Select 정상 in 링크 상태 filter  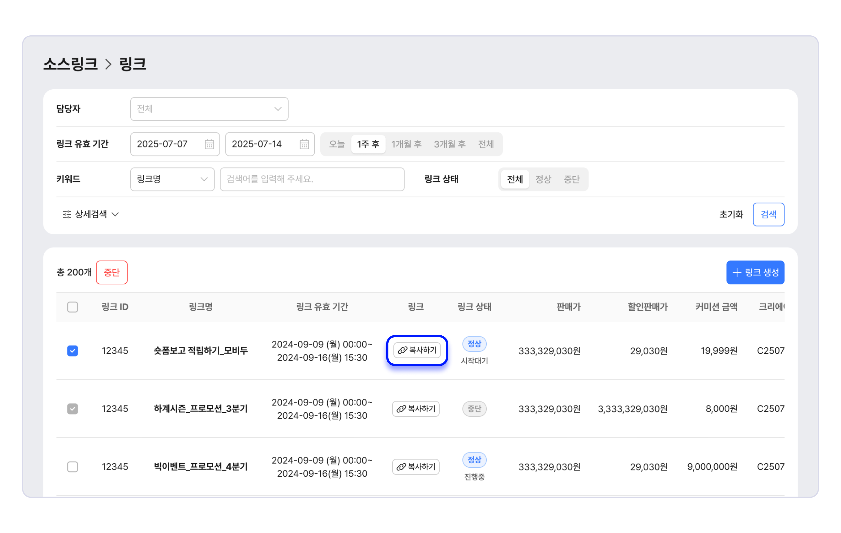click(543, 179)
